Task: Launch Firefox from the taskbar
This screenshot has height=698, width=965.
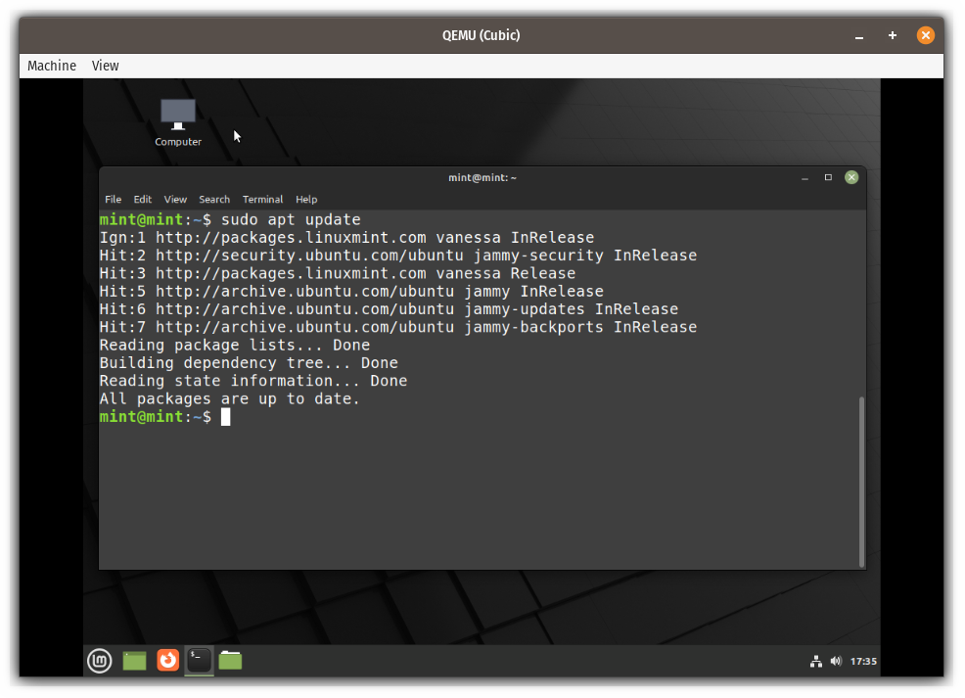Action: [165, 660]
